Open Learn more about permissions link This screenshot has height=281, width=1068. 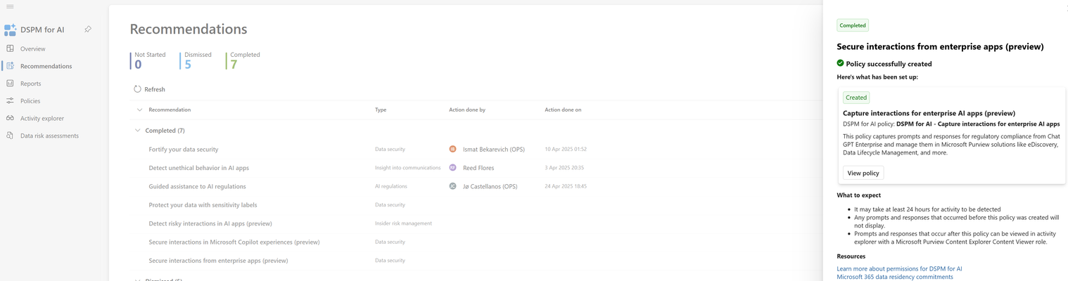pos(899,268)
